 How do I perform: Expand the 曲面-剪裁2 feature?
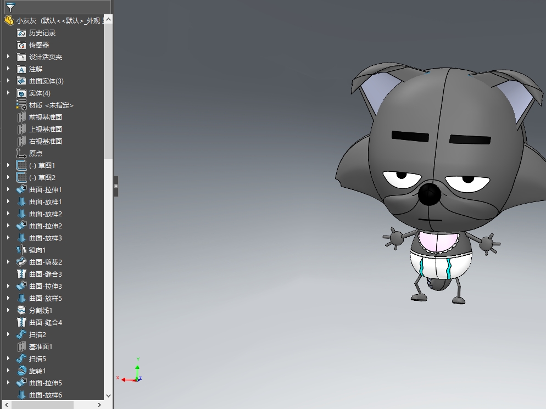pos(8,262)
